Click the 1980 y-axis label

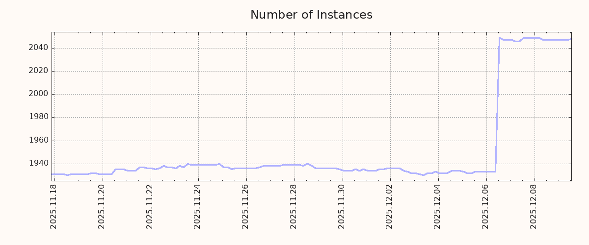tap(38, 117)
